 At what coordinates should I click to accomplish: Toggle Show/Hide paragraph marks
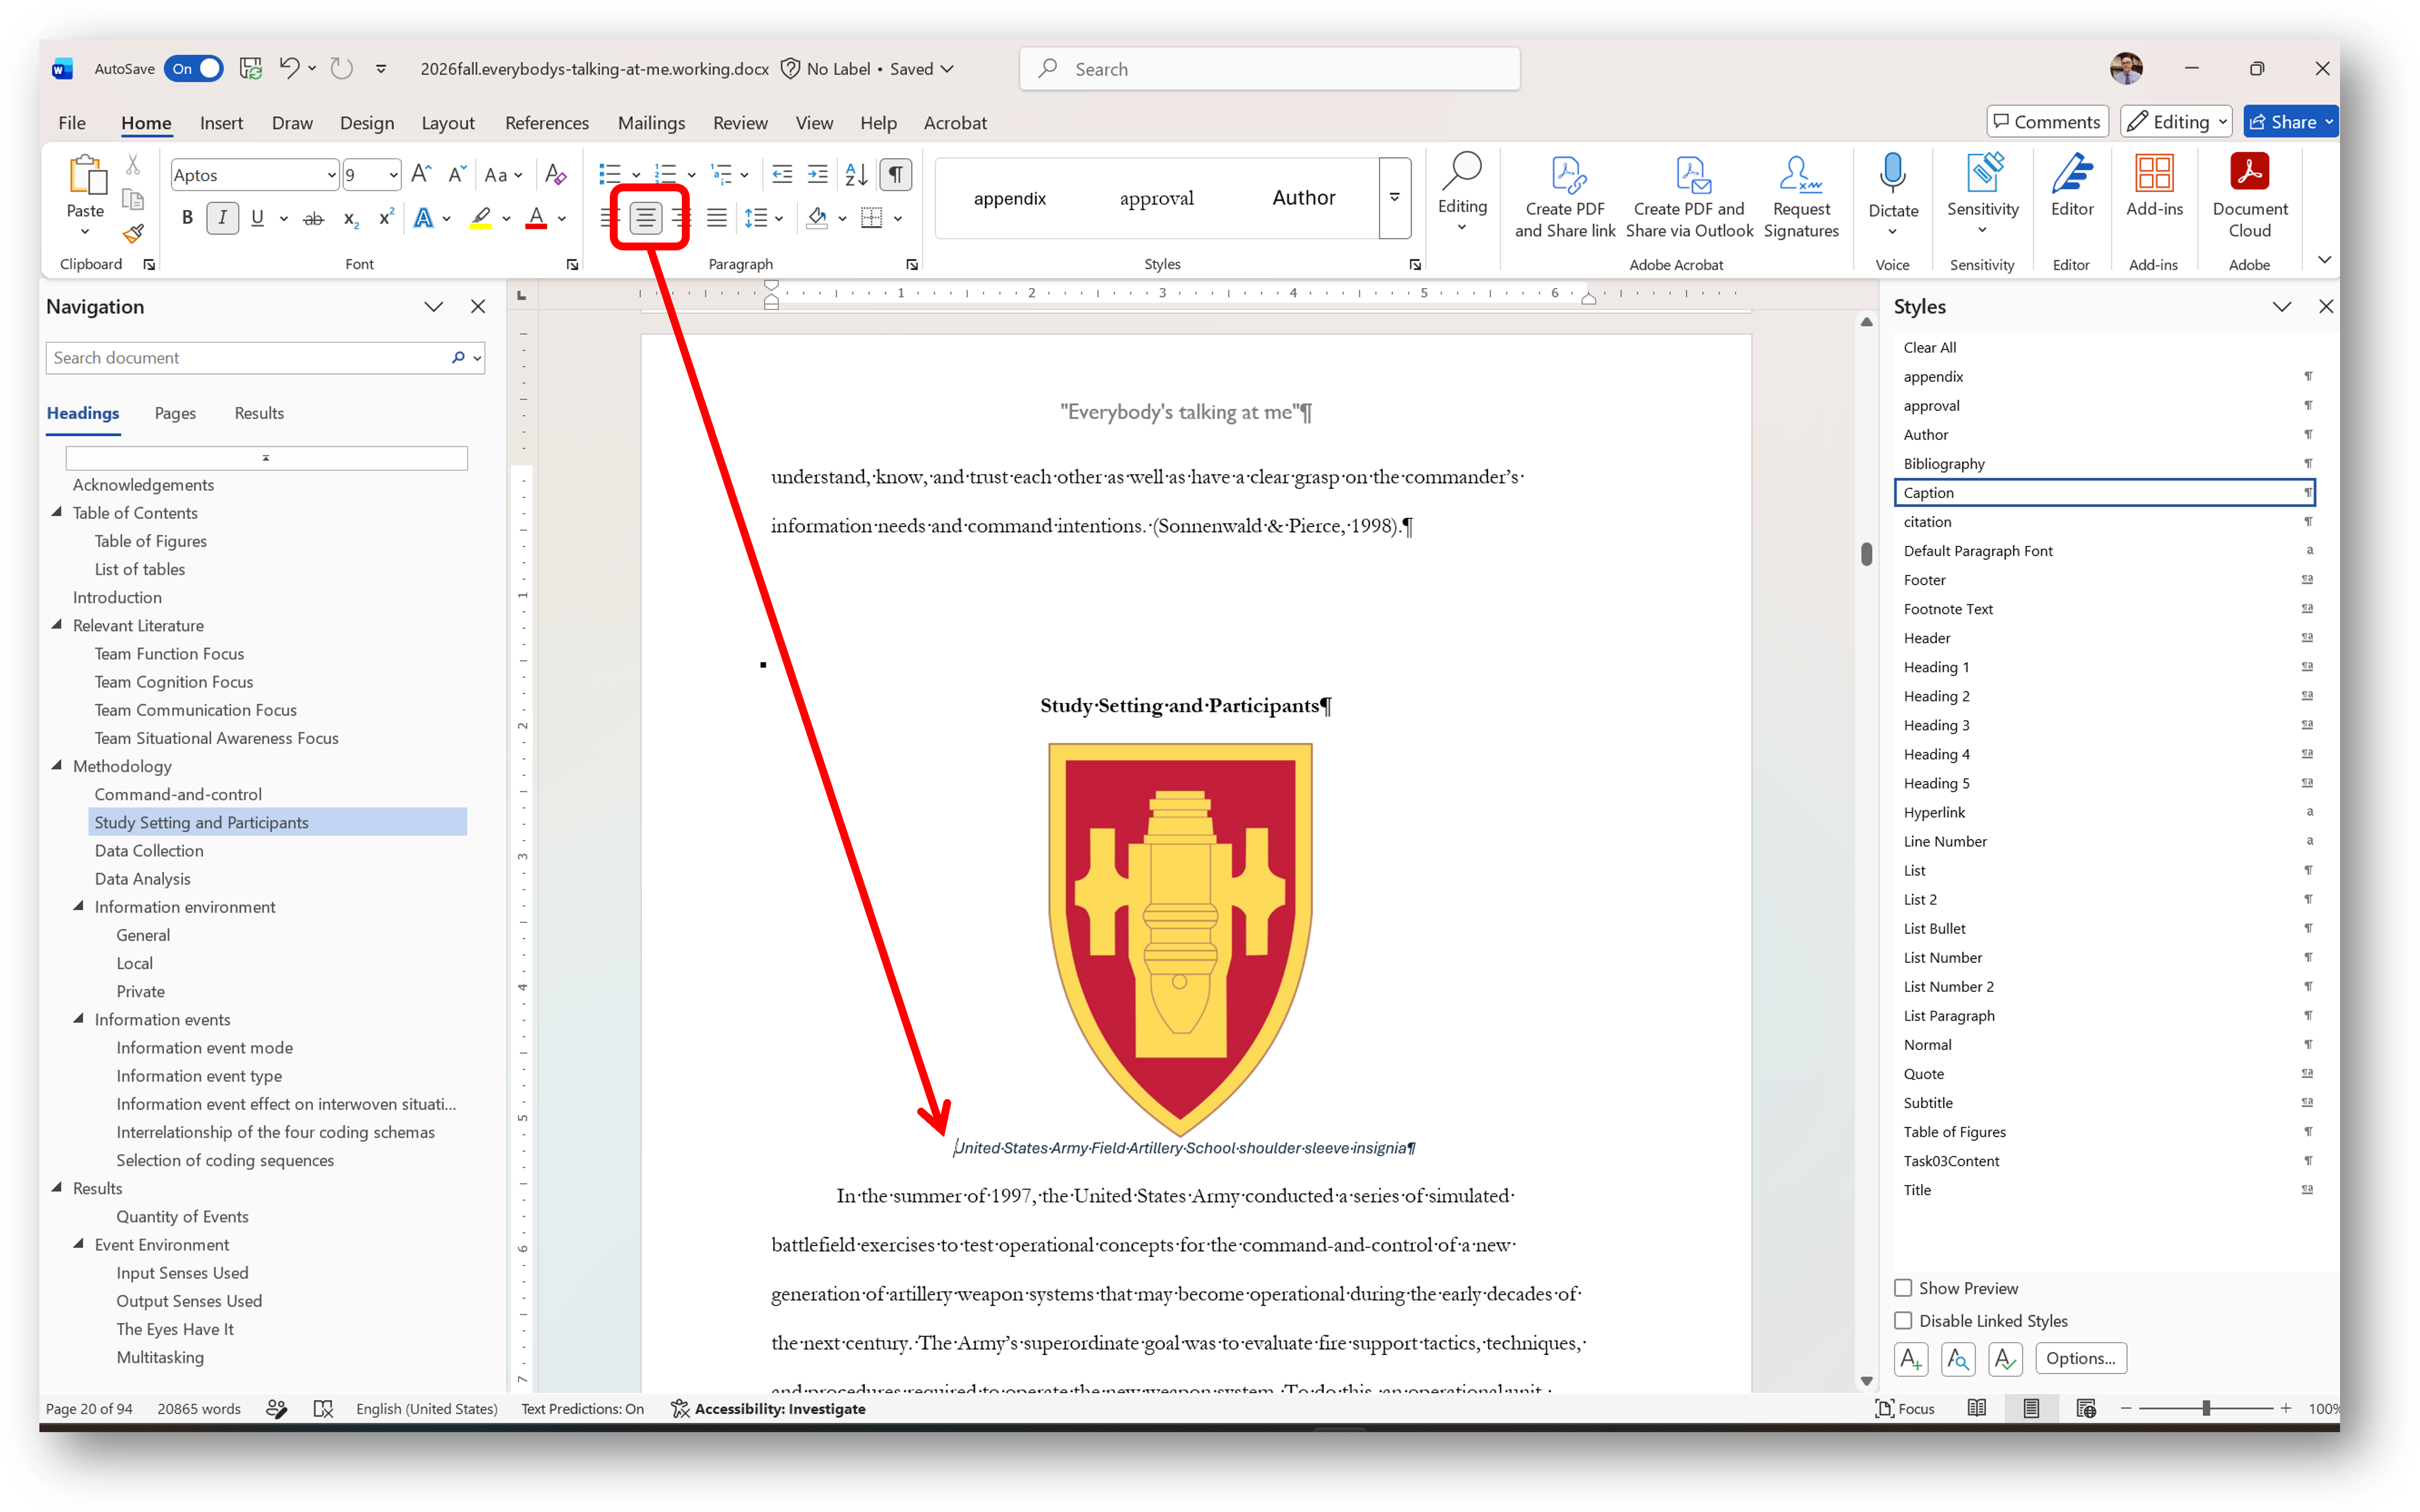pos(895,175)
